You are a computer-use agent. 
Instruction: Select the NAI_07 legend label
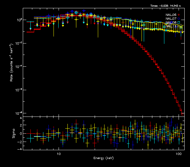(x=170, y=19)
